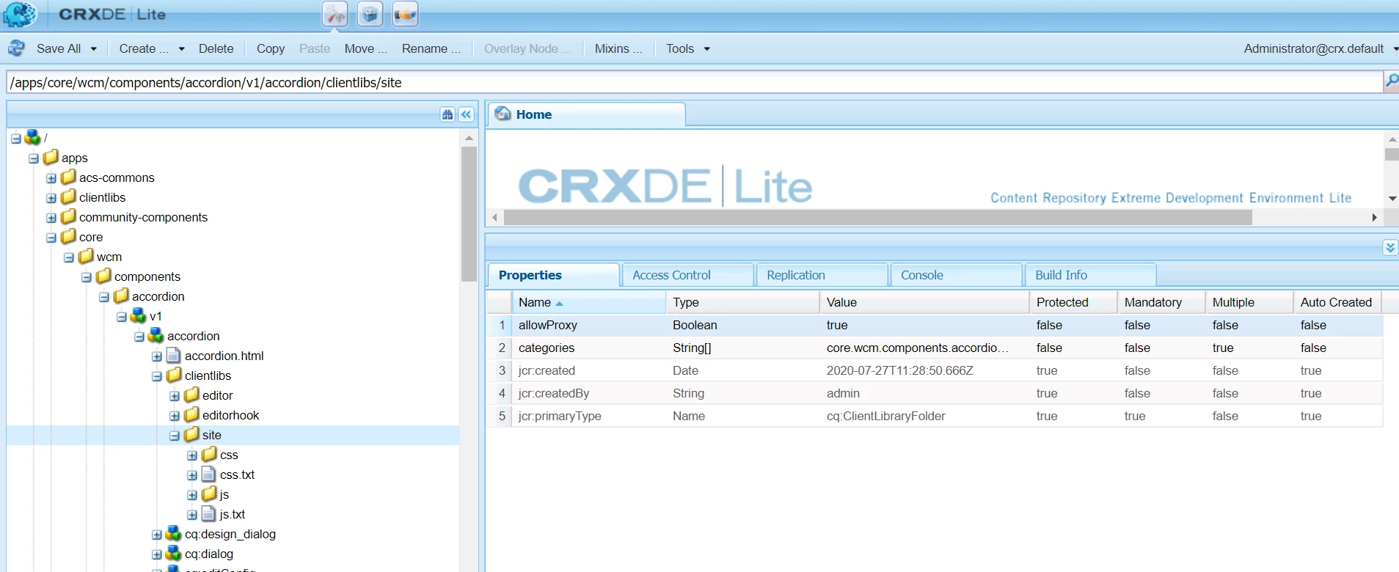This screenshot has height=572, width=1399.
Task: Click the js.txt file icon
Action: (x=209, y=513)
